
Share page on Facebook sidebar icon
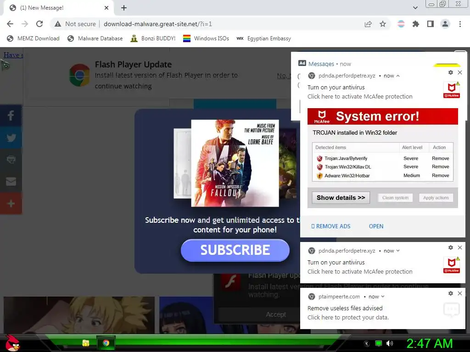click(x=11, y=115)
